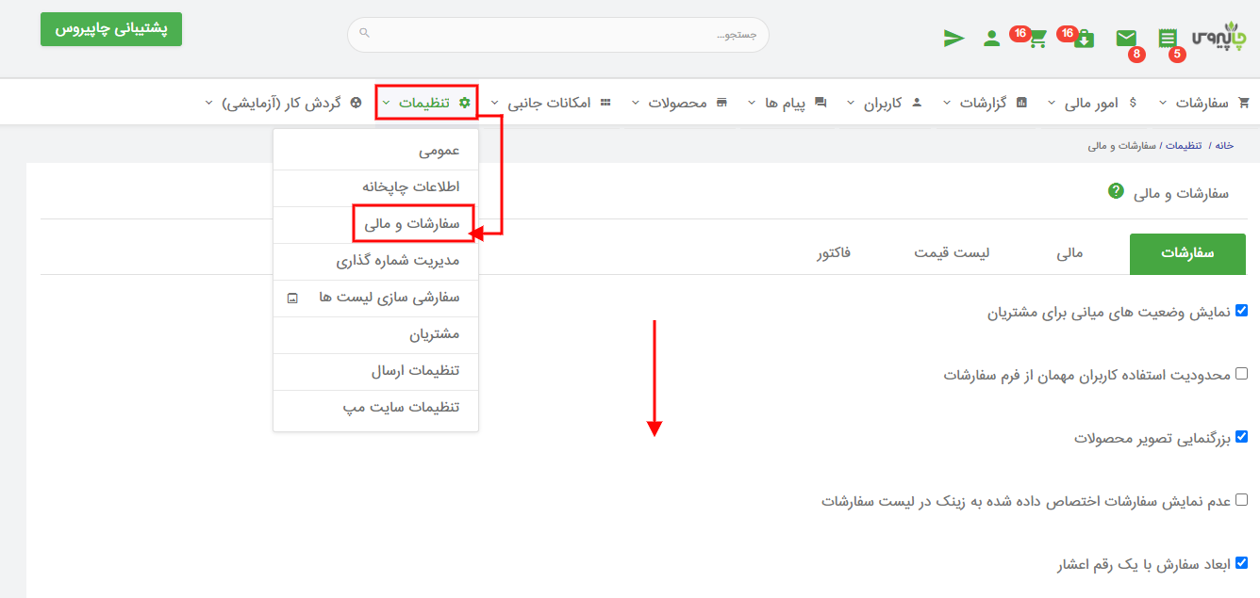
Task: Click the chat icon beside پیام ها
Action: tap(821, 102)
